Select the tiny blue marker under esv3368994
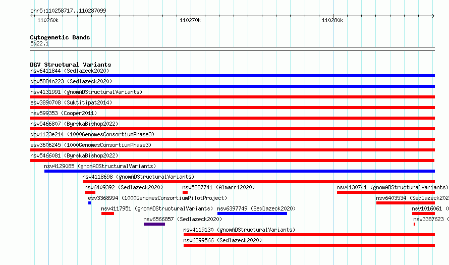Screen dimensions: 449x265 (90, 203)
